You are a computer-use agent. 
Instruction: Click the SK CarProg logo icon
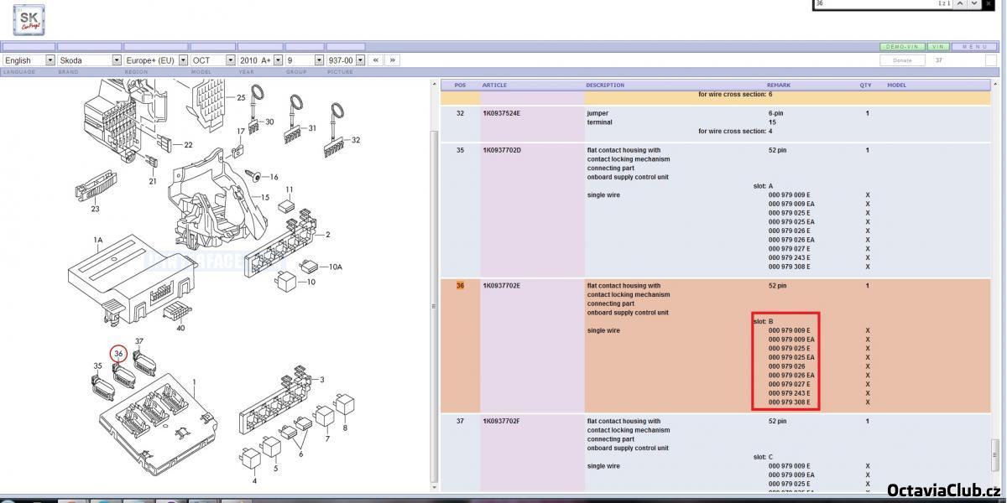(x=29, y=20)
